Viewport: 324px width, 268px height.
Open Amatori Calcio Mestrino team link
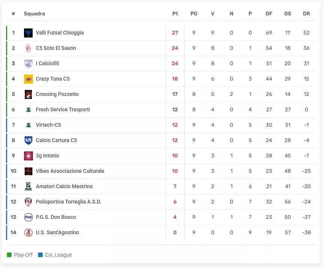coord(64,187)
